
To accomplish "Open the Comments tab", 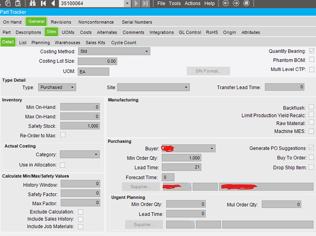I will (x=133, y=32).
